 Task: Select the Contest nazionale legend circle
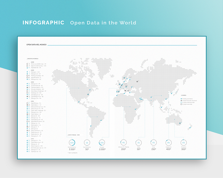pos(181,105)
